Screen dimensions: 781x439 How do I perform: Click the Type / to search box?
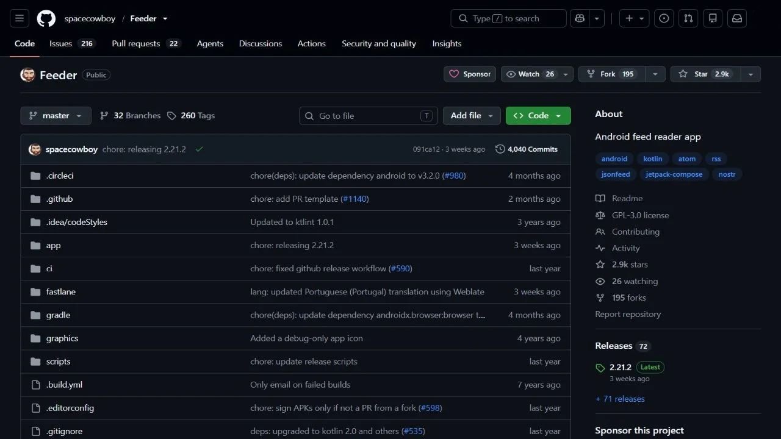(509, 18)
